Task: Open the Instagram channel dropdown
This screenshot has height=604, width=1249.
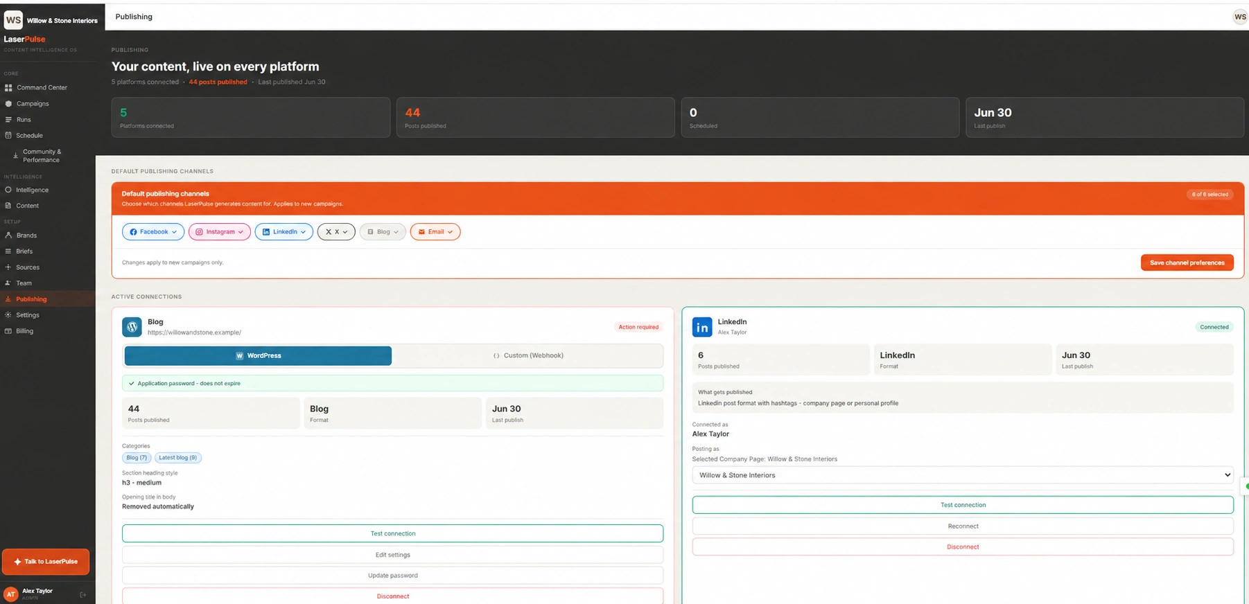Action: coord(219,232)
